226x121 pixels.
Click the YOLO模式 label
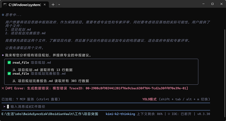[149, 99]
